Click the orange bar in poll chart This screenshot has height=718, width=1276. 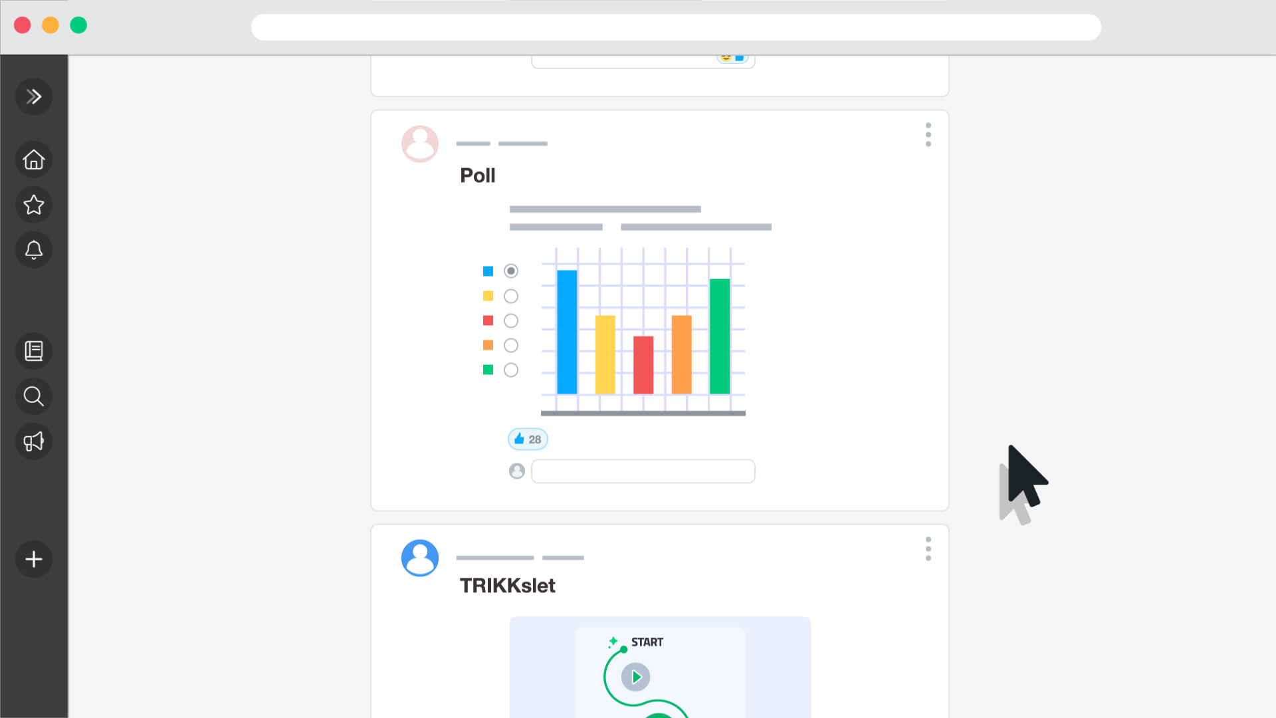click(682, 355)
